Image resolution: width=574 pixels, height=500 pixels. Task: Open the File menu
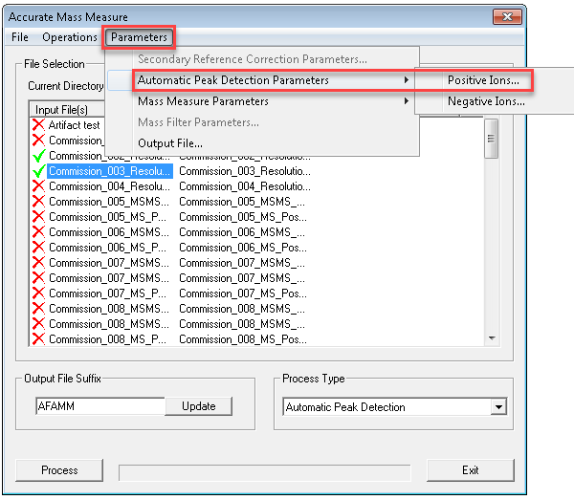[20, 37]
